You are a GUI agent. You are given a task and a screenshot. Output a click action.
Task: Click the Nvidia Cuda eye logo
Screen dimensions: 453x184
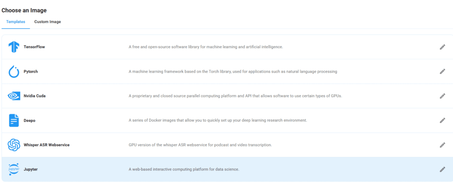point(14,96)
